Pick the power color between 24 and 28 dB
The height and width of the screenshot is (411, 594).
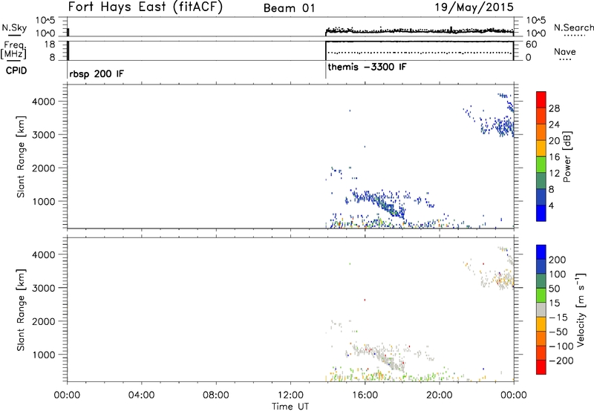541,116
